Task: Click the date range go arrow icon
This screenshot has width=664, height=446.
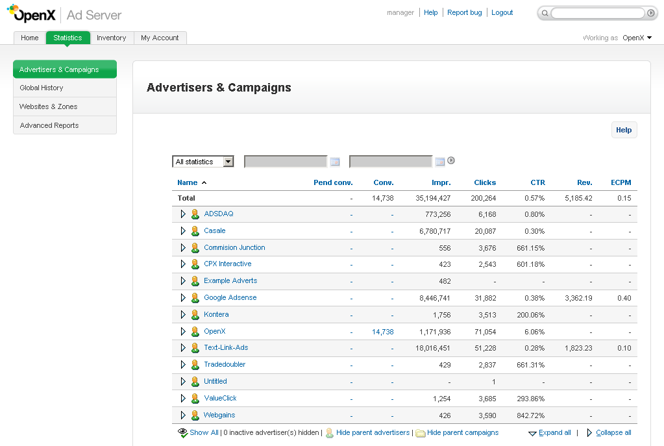Action: point(451,161)
